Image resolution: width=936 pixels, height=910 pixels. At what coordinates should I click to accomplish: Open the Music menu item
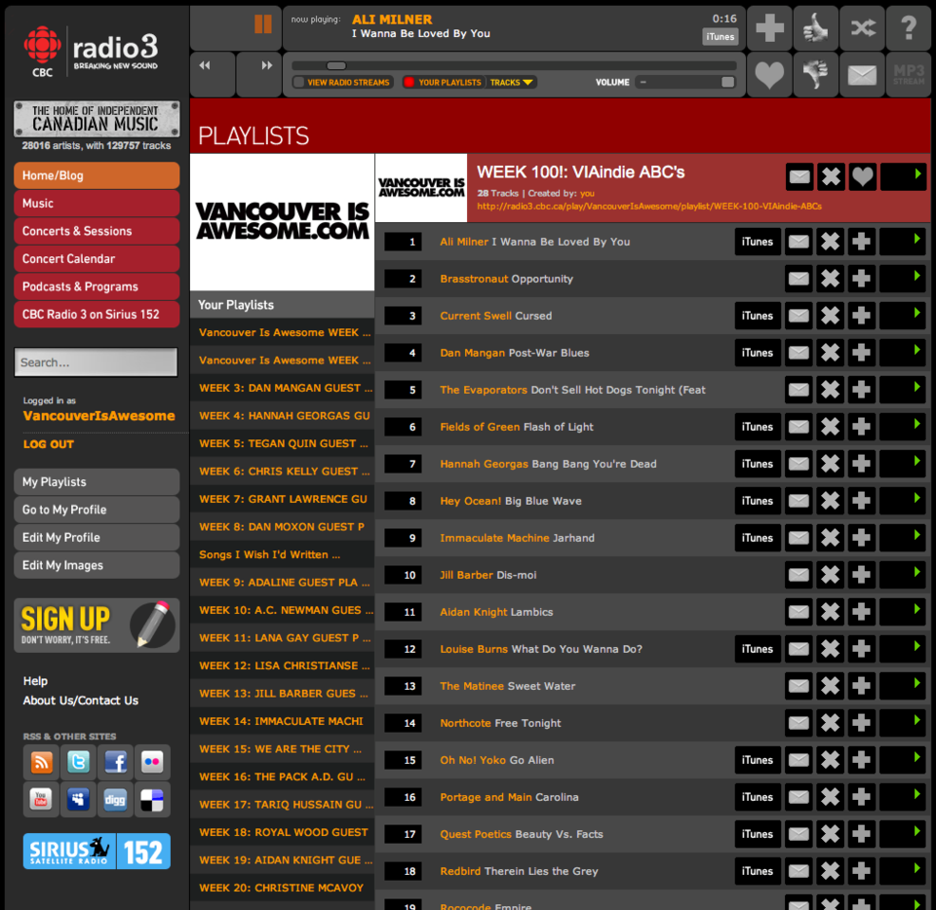(97, 204)
